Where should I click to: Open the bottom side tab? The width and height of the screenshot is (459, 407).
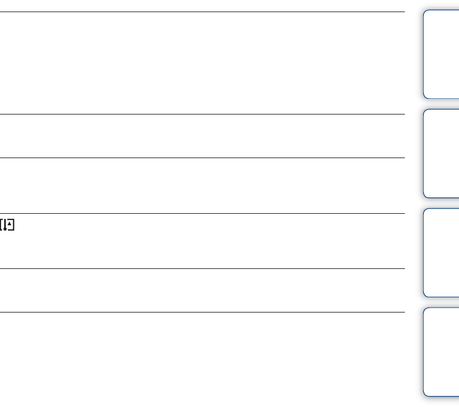coord(441,351)
